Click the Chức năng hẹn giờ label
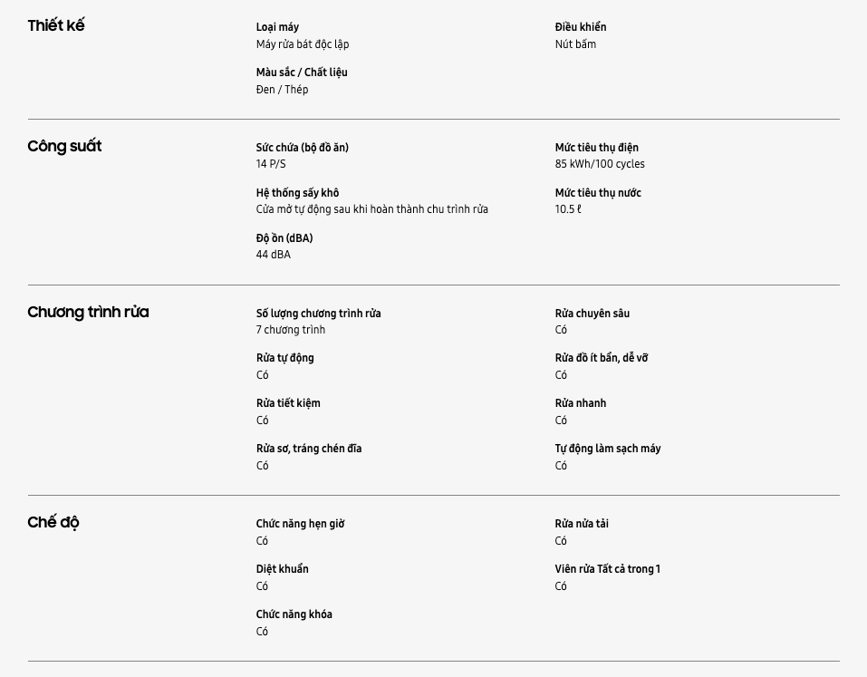Image resolution: width=867 pixels, height=677 pixels. point(300,524)
